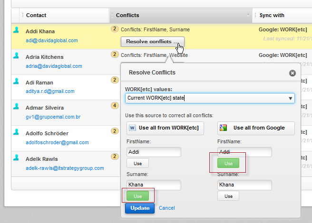Click the person icon beside Admar Silveira

[17, 107]
